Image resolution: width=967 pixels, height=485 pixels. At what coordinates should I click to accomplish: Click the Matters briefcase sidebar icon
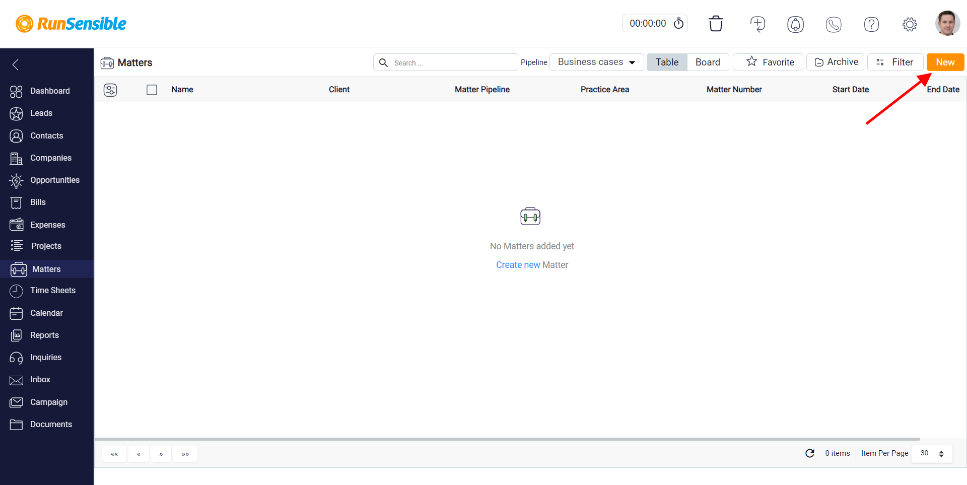(19, 269)
